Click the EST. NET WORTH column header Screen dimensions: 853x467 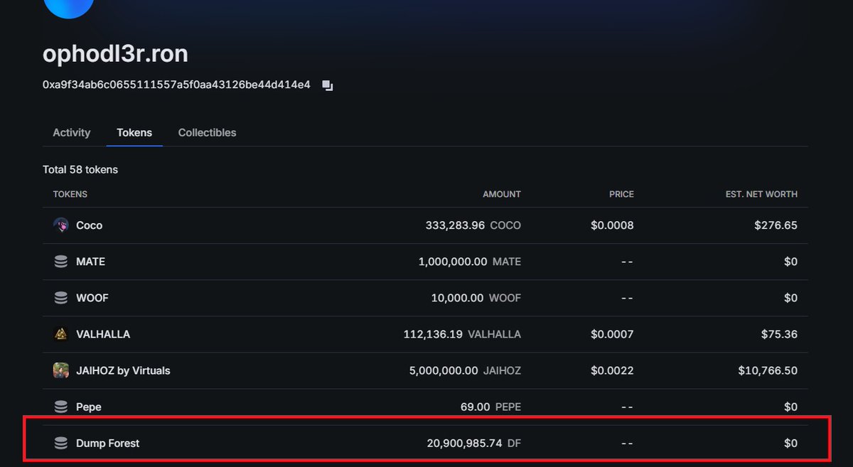pos(761,194)
